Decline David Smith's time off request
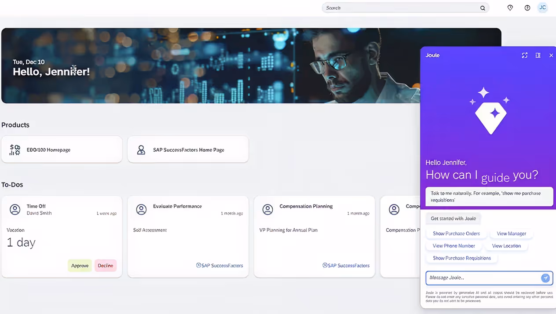Image resolution: width=556 pixels, height=314 pixels. [106, 266]
